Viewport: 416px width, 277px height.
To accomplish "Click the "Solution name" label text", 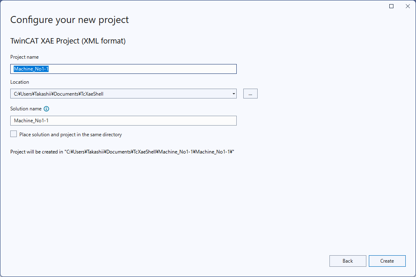I will (26, 109).
